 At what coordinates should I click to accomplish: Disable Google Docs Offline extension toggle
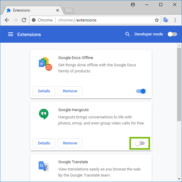[141, 91]
